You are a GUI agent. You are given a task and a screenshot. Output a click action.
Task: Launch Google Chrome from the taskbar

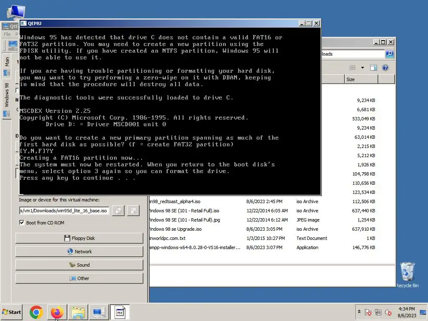36,312
